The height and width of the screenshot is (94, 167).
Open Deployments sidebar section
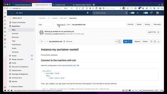click(x=17, y=70)
